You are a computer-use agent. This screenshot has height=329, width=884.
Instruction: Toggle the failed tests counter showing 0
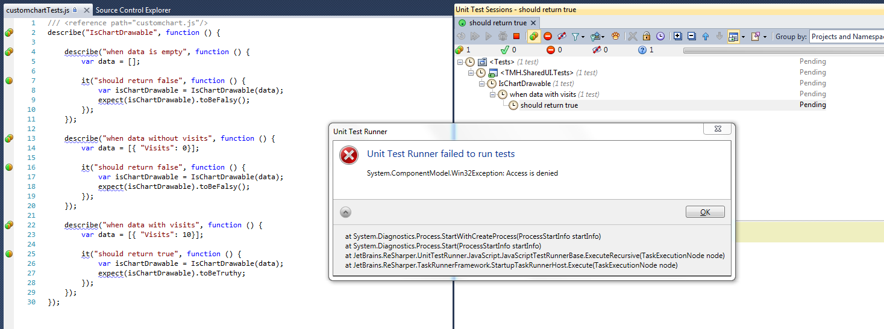(x=554, y=50)
